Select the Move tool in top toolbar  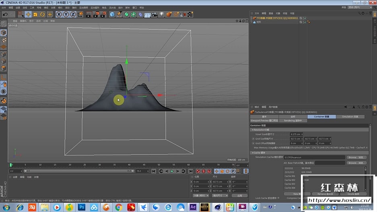pyautogui.click(x=28, y=14)
